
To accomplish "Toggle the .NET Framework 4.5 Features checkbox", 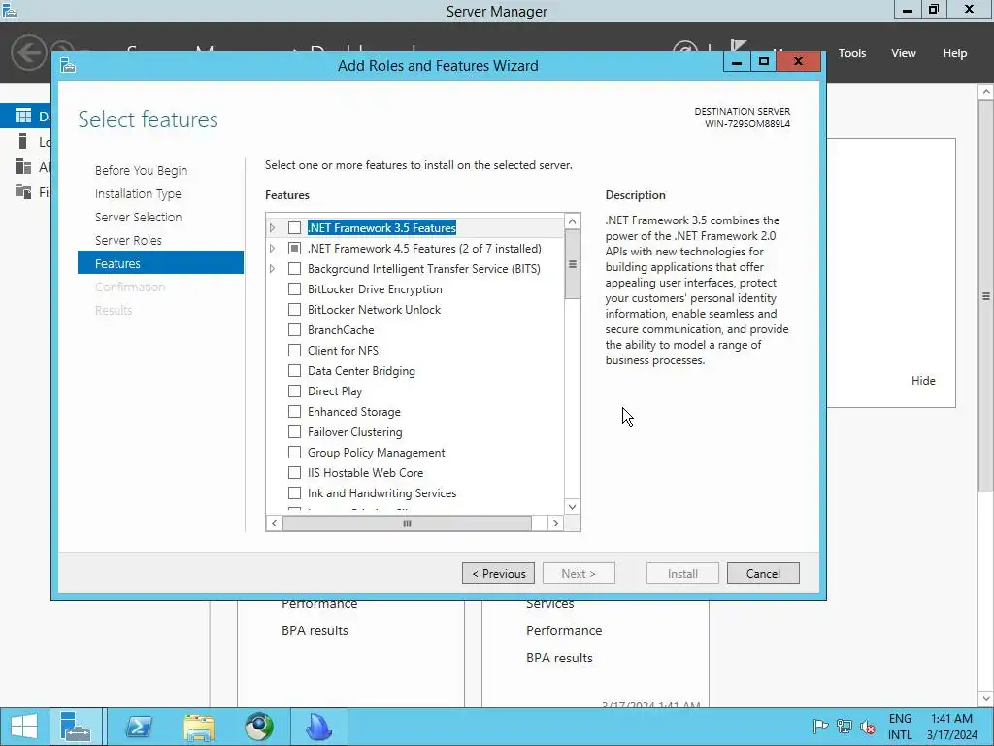I will 294,248.
